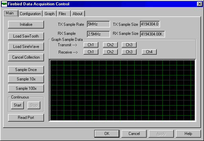Show Receive channel Ch2 data
The width and height of the screenshot is (204, 141).
pos(110,52)
